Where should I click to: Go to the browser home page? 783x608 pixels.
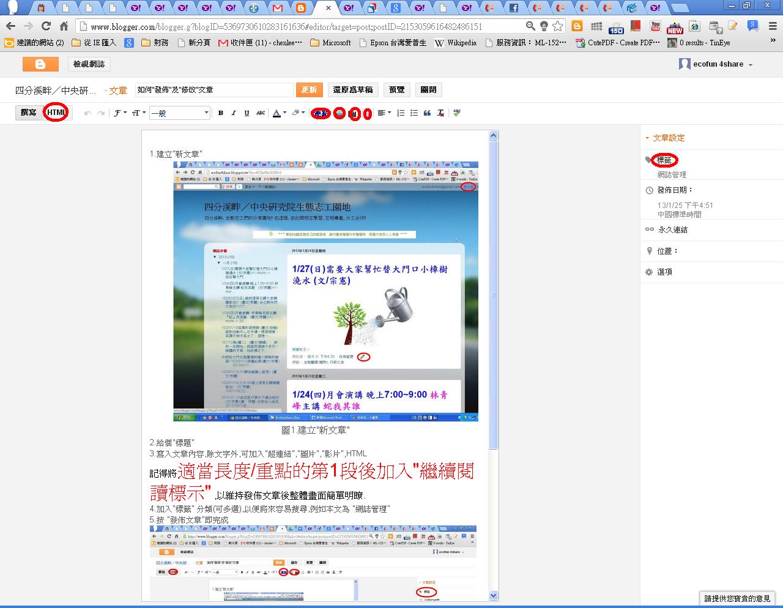(64, 26)
